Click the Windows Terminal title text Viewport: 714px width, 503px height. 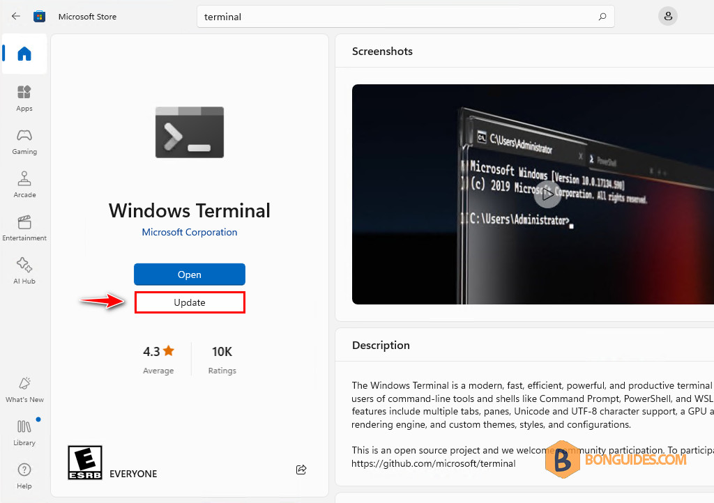point(190,210)
